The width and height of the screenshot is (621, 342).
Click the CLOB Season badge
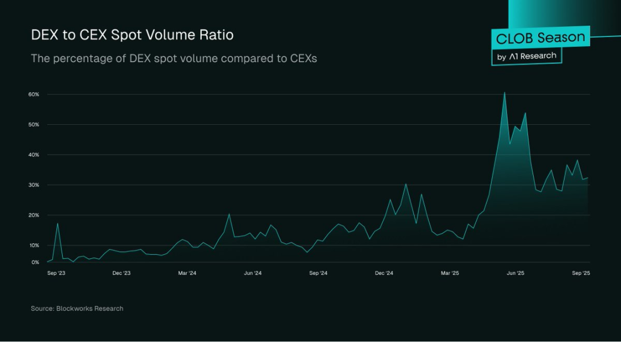coord(540,39)
